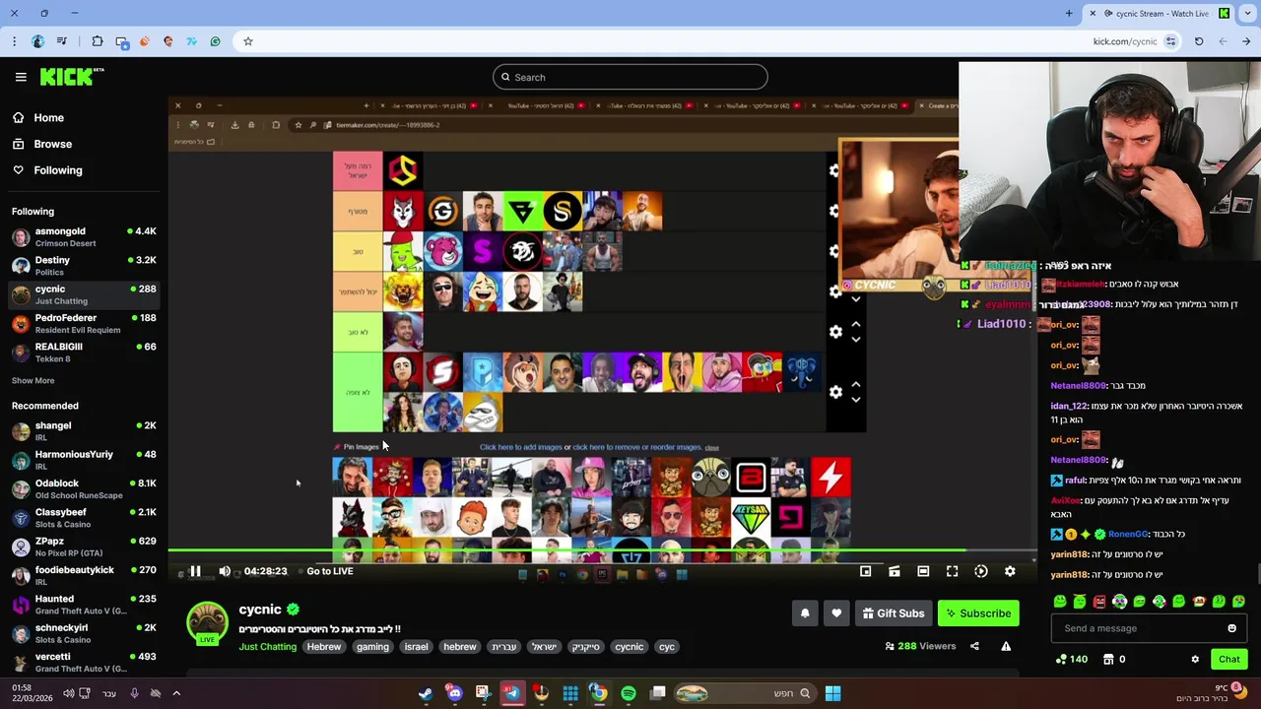
Task: Enter fullscreen on the video player
Action: 952,571
